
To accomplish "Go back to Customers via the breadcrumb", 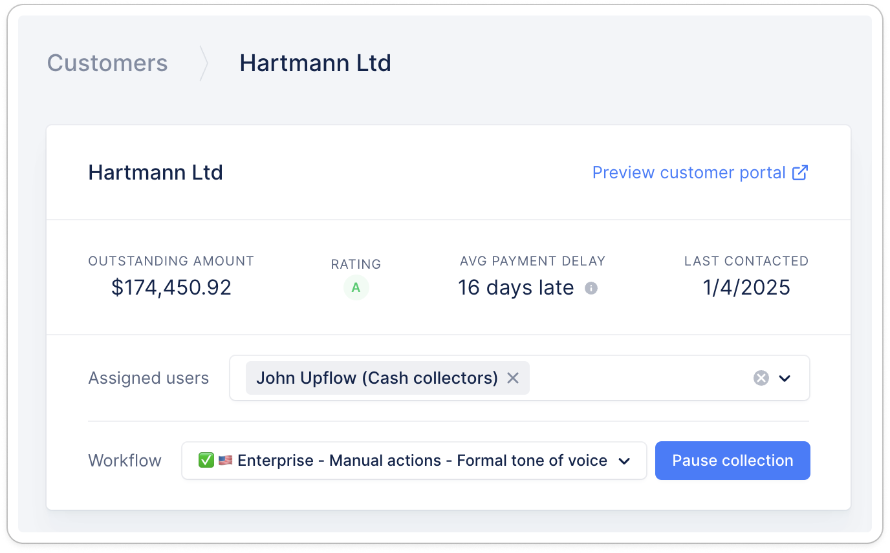I will pos(107,63).
